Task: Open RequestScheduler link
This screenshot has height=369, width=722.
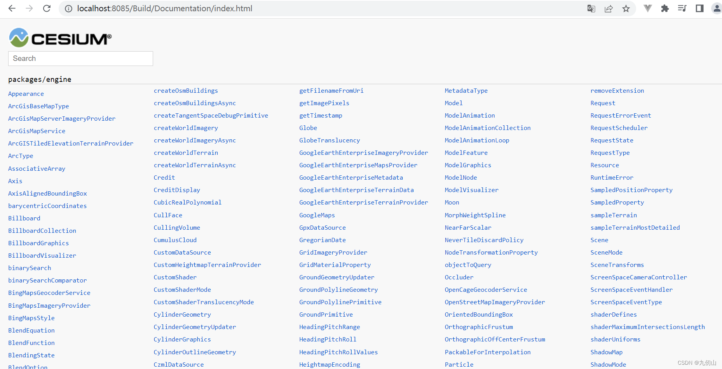Action: point(619,128)
